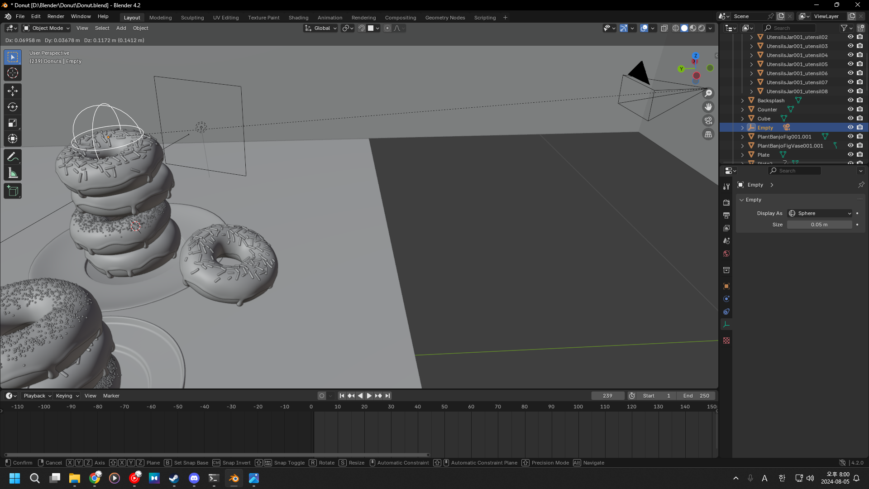Open Object Data properties tab
The image size is (869, 489).
tap(726, 325)
